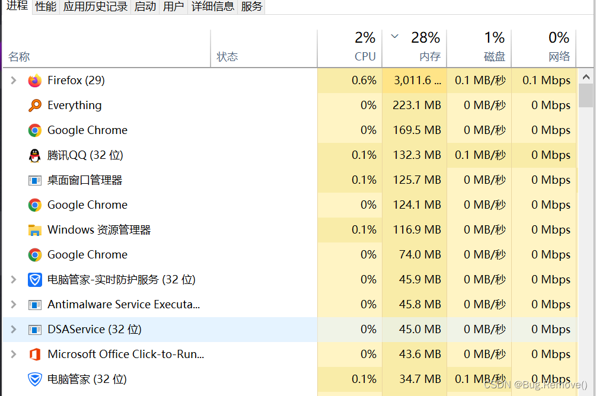Click the scrollbar up arrow

pos(586,77)
